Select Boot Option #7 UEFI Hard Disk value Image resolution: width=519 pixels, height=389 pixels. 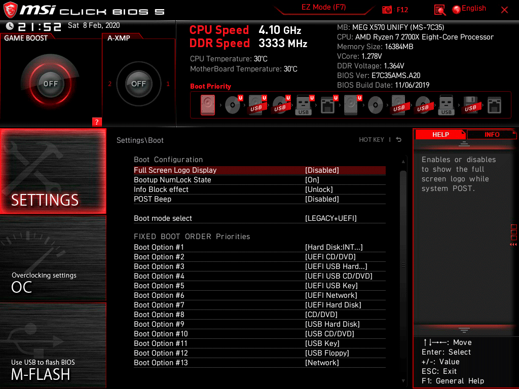pos(333,304)
